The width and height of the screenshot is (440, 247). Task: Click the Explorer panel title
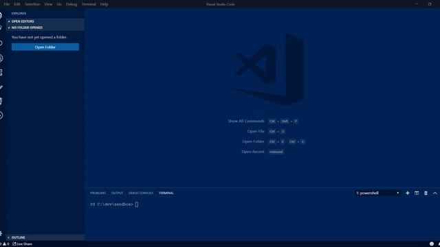(19, 14)
